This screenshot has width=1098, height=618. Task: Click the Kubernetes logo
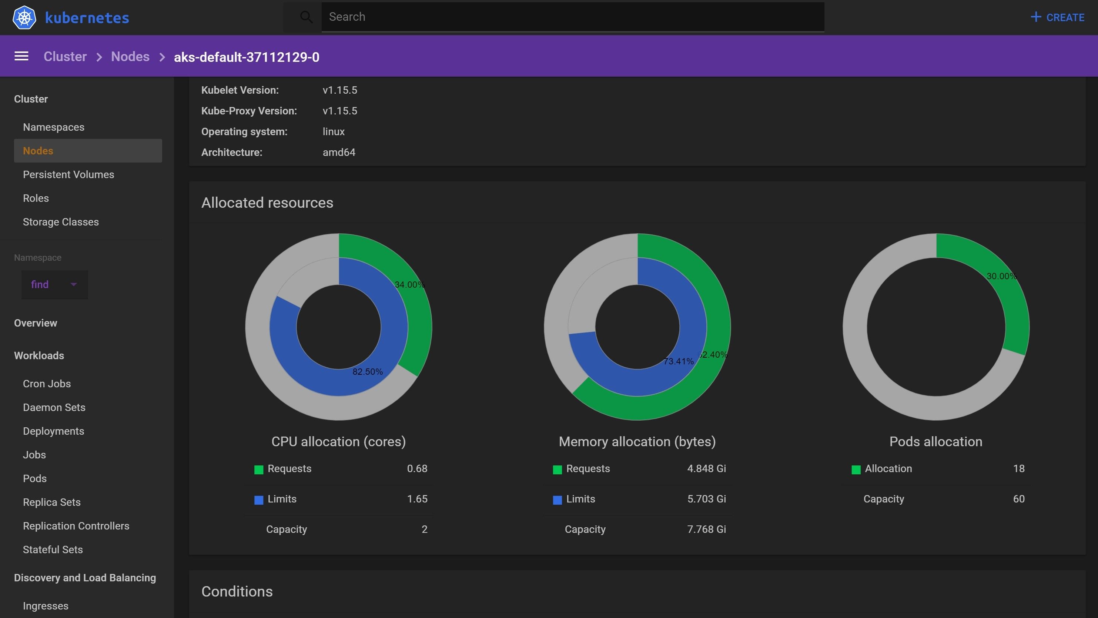click(24, 17)
